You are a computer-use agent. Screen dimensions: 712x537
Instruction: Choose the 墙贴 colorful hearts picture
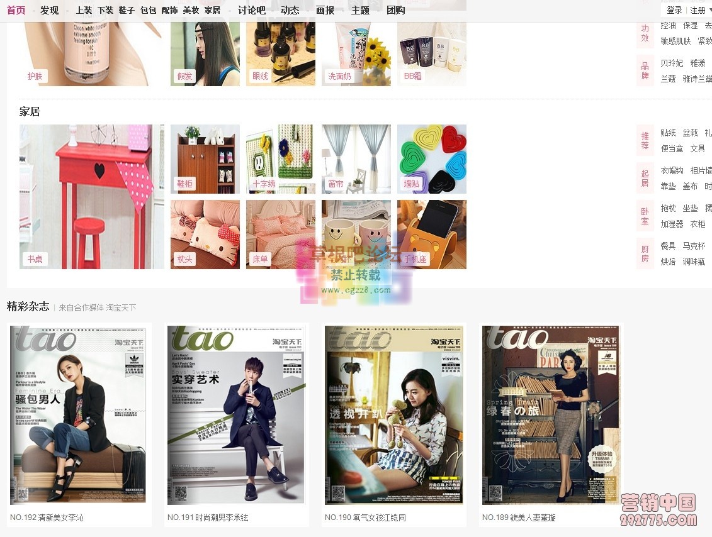432,159
